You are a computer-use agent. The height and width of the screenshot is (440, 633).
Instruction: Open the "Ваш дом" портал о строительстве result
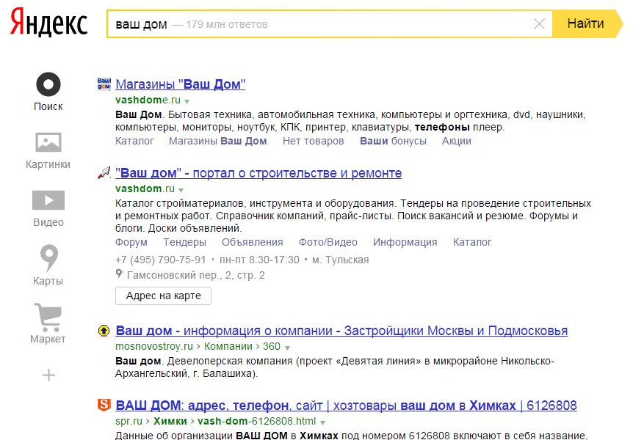coord(258,173)
